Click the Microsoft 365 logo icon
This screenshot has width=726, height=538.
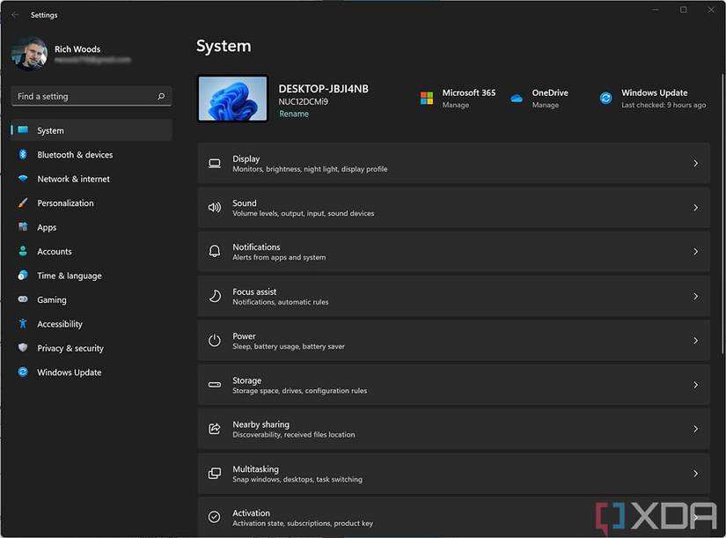click(x=427, y=98)
